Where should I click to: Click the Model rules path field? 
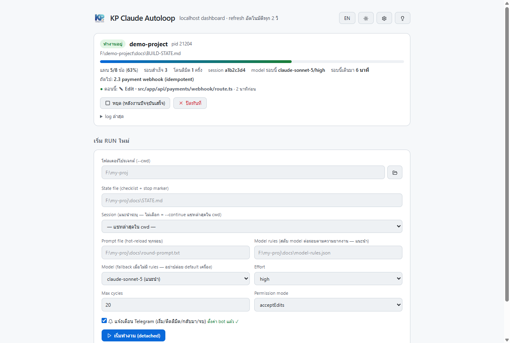coord(328,252)
